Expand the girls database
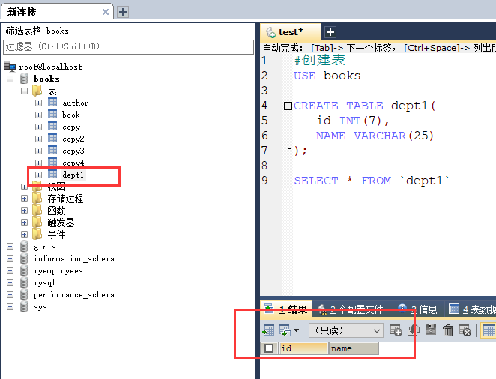 pos(10,247)
